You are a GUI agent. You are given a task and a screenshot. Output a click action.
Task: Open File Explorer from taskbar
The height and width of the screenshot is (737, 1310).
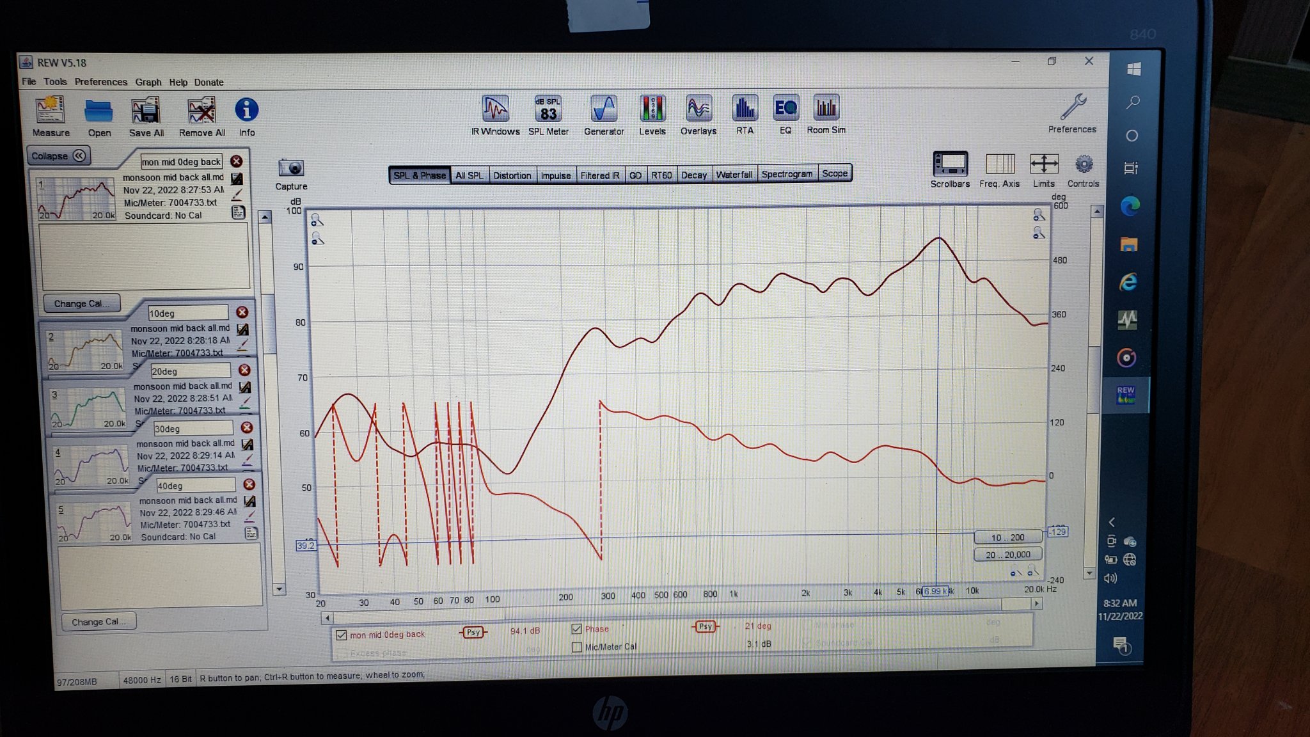(x=1128, y=244)
